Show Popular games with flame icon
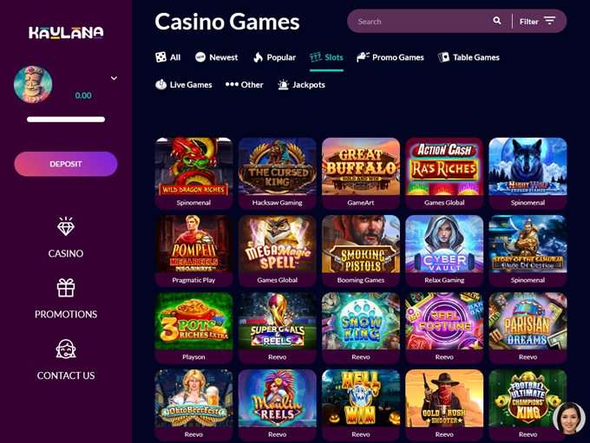This screenshot has height=443, width=590. [x=274, y=57]
